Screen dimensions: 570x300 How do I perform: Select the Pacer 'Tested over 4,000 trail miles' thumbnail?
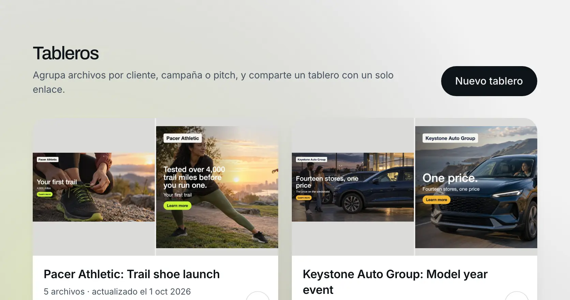coord(217,187)
